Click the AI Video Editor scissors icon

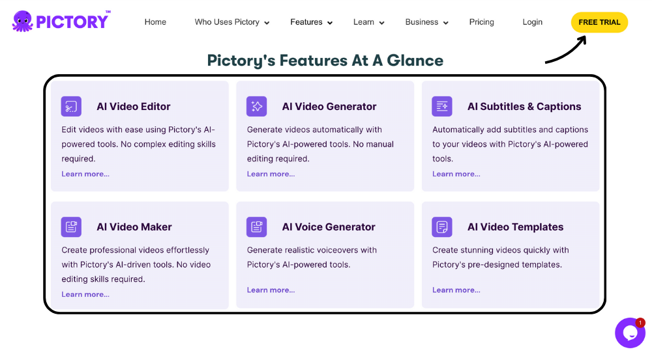[x=71, y=106]
